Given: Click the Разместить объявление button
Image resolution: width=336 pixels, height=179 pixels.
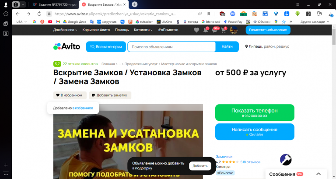Looking at the screenshot, I should 268,30.
